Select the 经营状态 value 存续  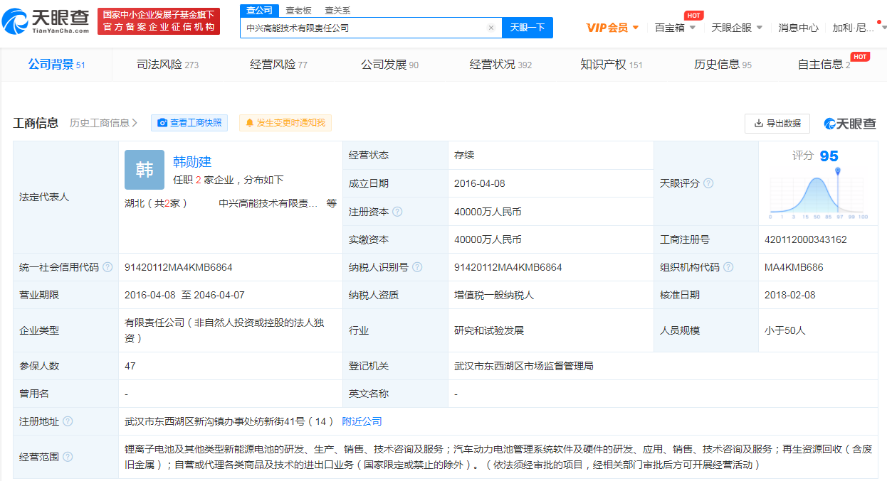(x=464, y=155)
